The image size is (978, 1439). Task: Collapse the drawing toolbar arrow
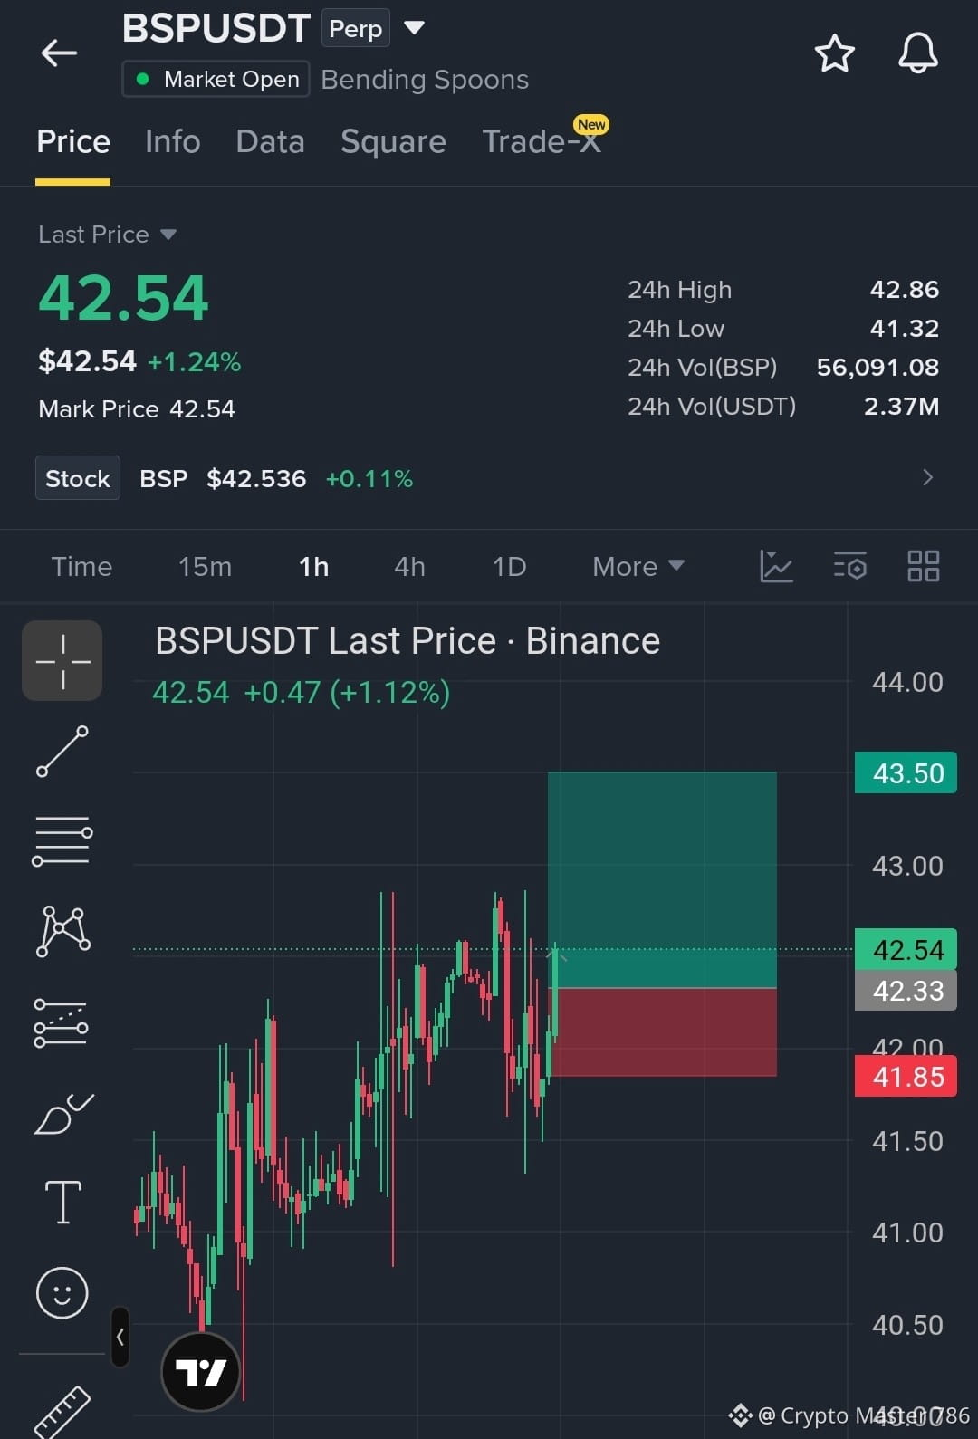(120, 1337)
